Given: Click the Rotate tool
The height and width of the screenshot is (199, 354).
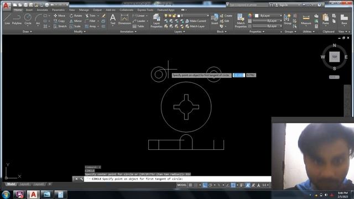Looking at the screenshot, I should tap(76, 15).
